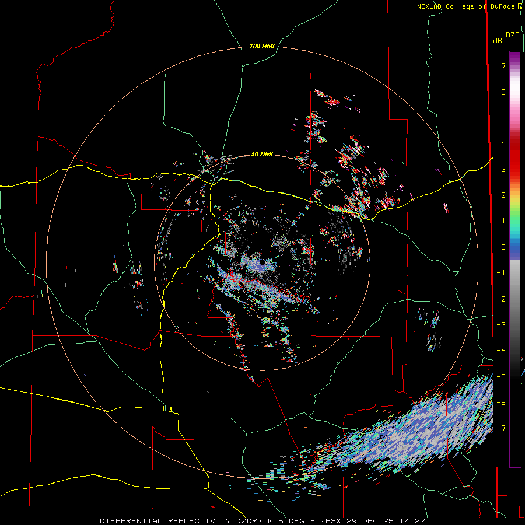The width and height of the screenshot is (525, 525).
Task: Click the -5 value on the ZDR scale
Action: pos(501,377)
